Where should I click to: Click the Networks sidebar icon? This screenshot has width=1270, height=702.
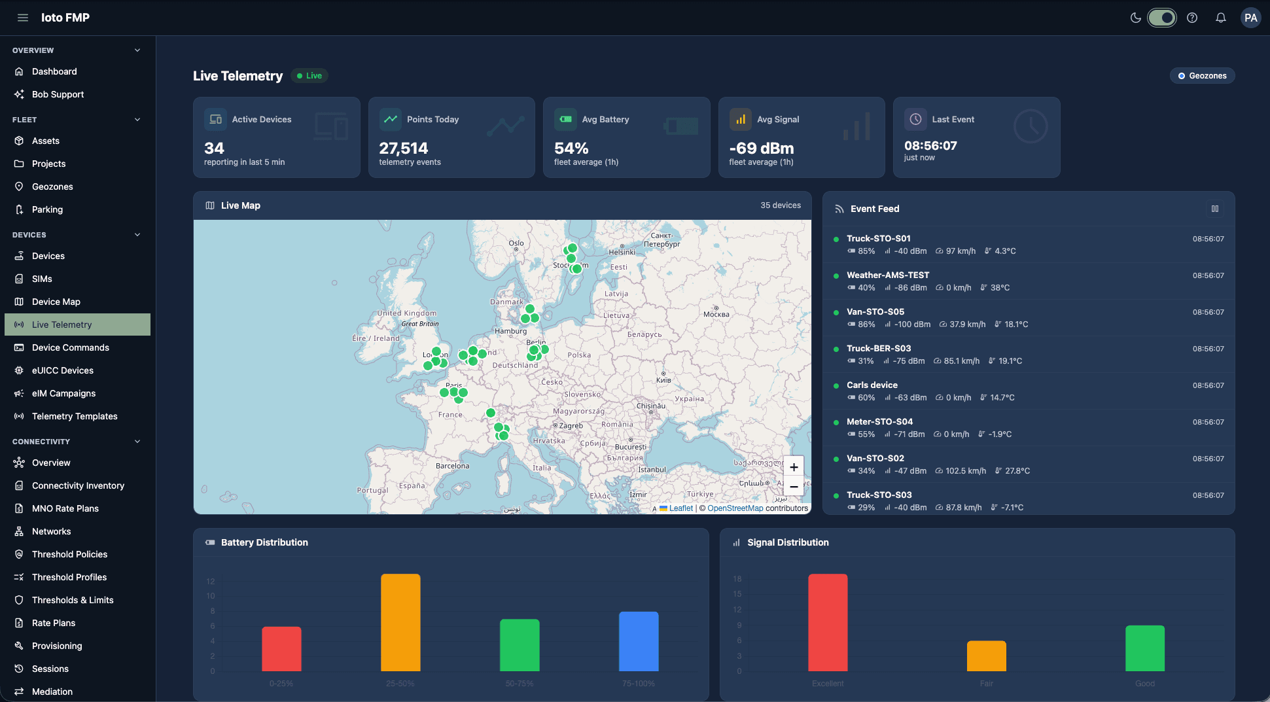[19, 531]
